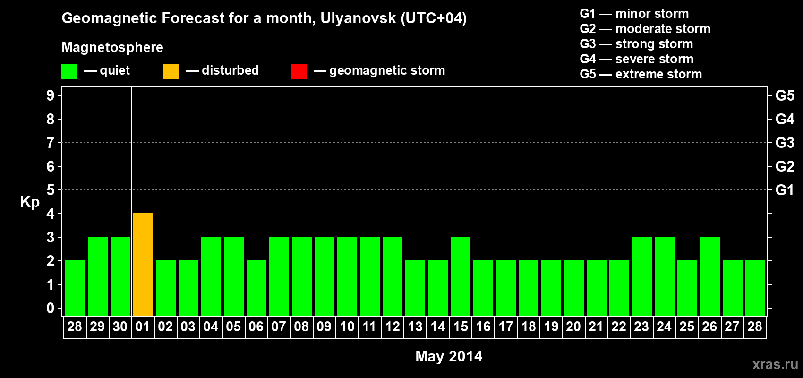The image size is (803, 378).
Task: Click the Kp value 0 on axis
Action: (51, 308)
